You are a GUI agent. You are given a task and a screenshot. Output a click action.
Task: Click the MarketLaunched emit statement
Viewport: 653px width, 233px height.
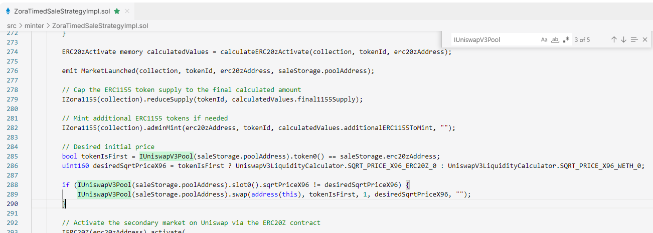click(x=218, y=70)
